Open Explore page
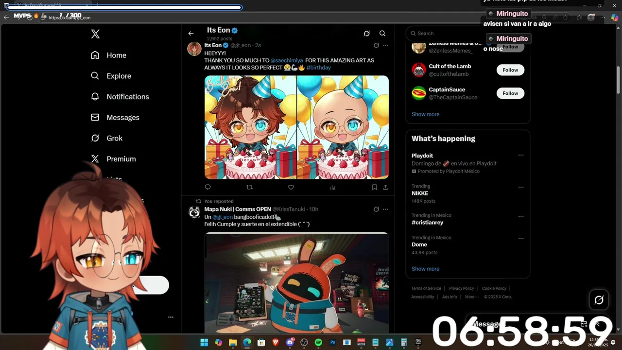This screenshot has width=622, height=350. click(111, 76)
